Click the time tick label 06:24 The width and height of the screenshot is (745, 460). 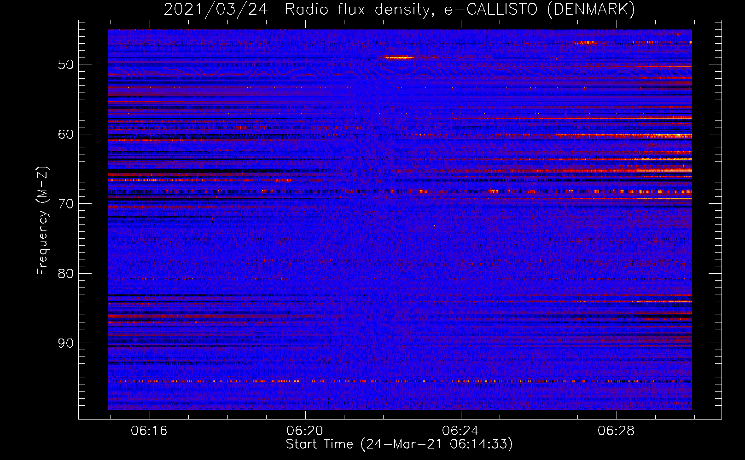460,431
